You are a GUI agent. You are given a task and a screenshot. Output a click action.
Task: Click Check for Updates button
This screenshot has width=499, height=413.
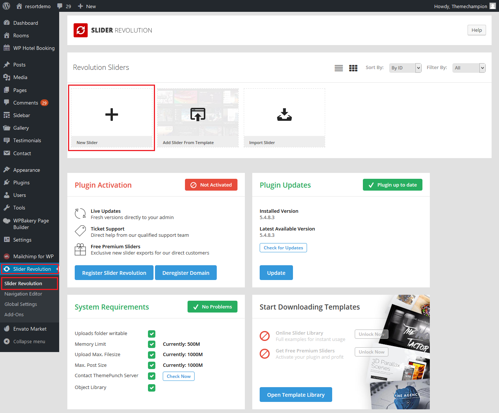tap(283, 248)
